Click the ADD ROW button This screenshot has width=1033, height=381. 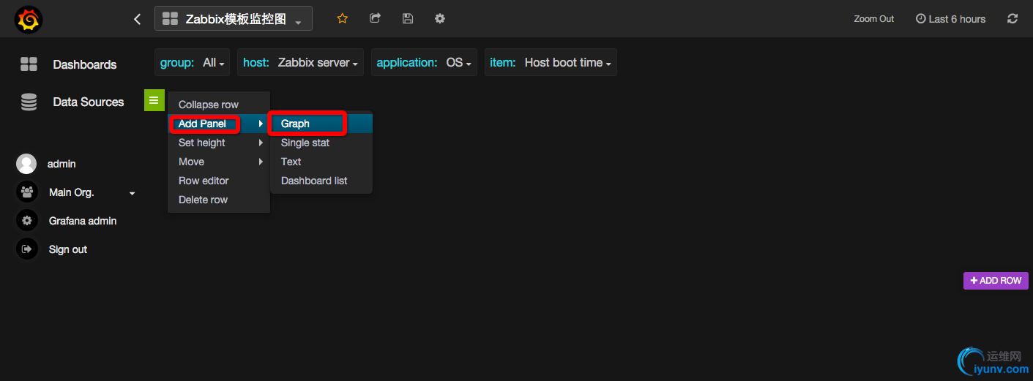(x=996, y=281)
